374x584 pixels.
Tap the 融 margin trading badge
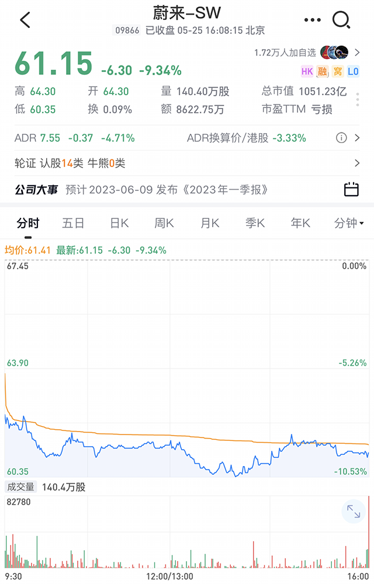point(322,71)
